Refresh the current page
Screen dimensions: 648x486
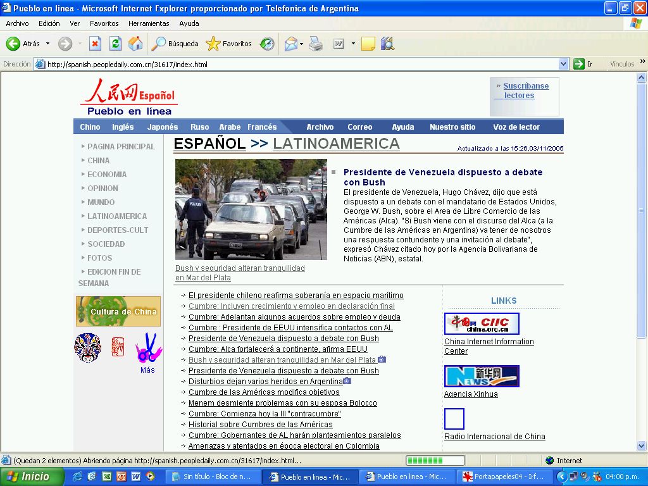coord(115,44)
